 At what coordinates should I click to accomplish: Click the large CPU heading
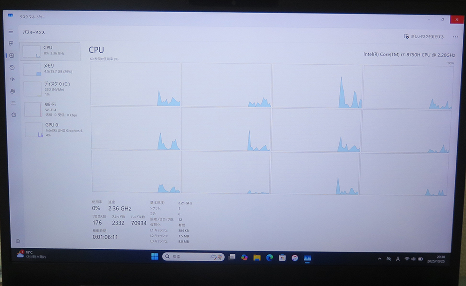96,50
